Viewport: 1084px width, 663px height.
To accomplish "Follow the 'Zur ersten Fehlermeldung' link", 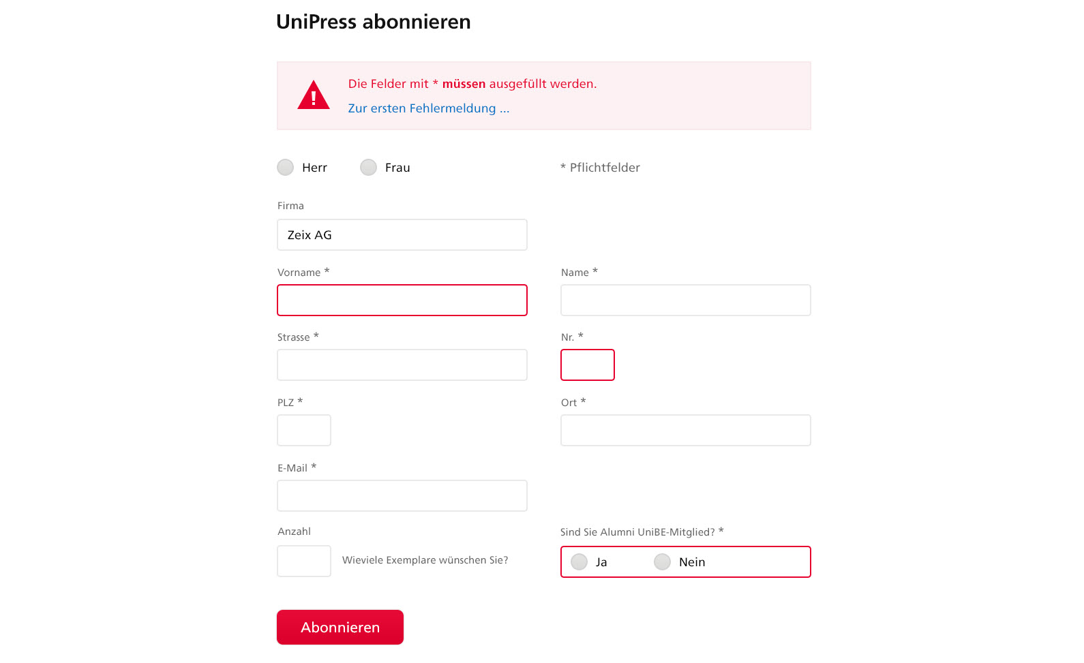I will point(428,108).
